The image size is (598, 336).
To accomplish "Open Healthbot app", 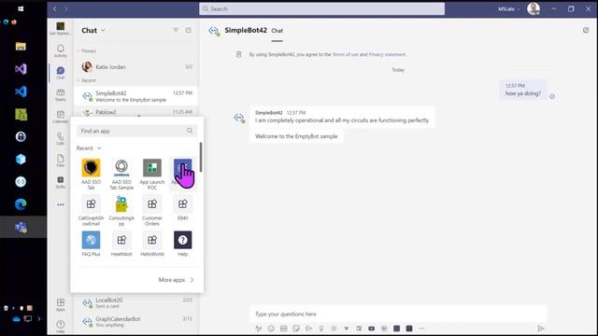I will [x=121, y=244].
